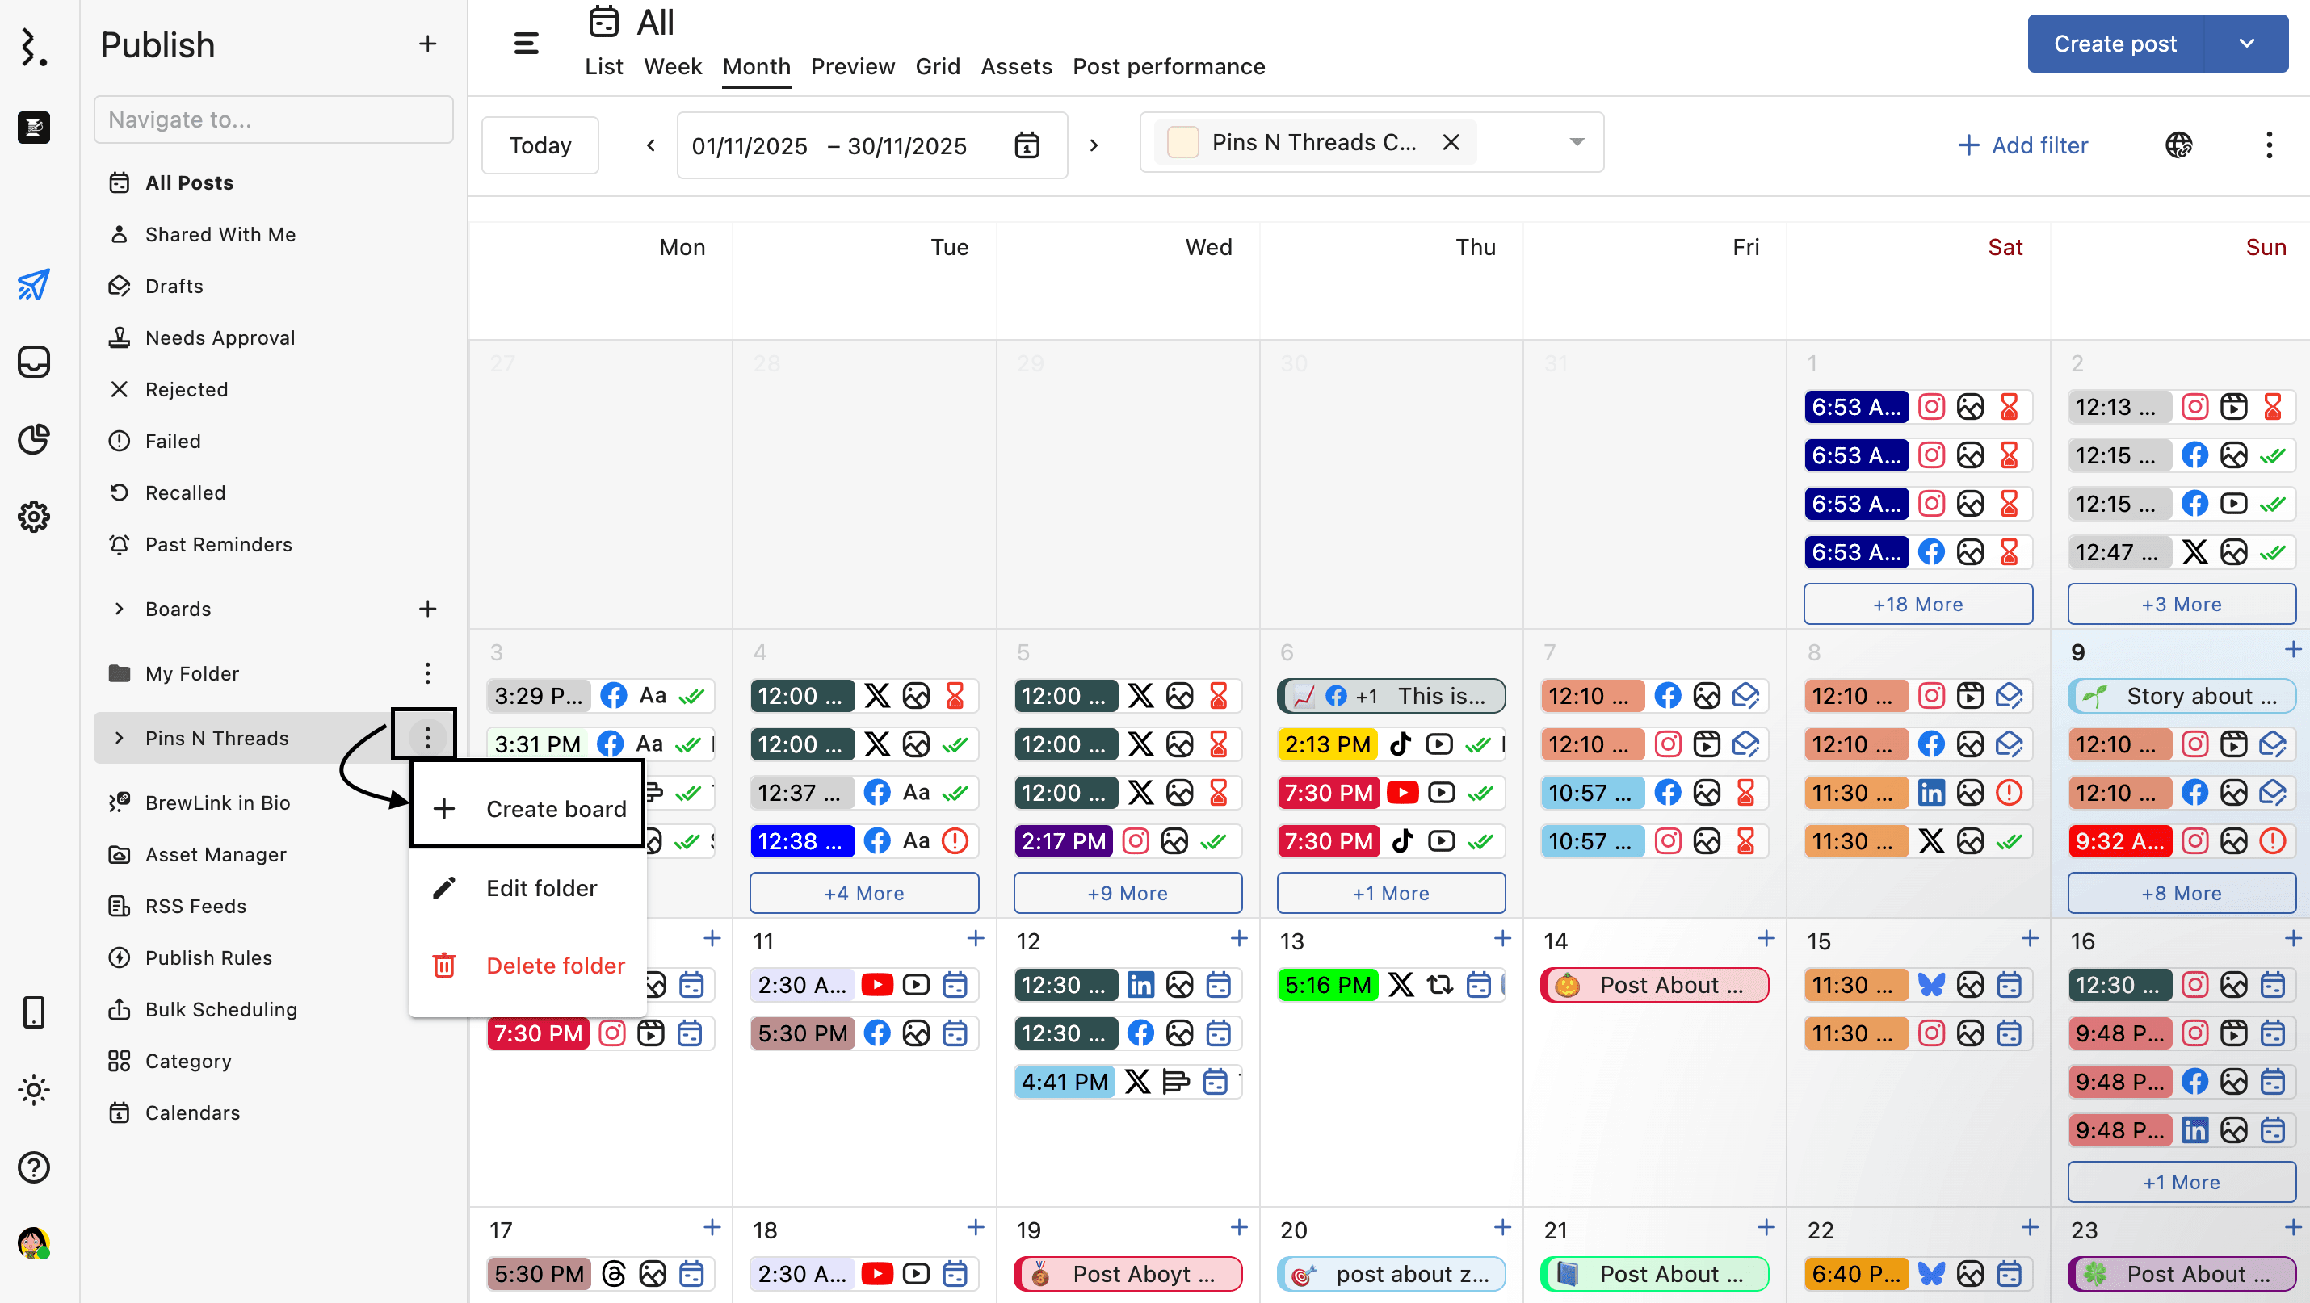Open the mobile device icon in left rail
The image size is (2310, 1303).
click(x=33, y=1012)
